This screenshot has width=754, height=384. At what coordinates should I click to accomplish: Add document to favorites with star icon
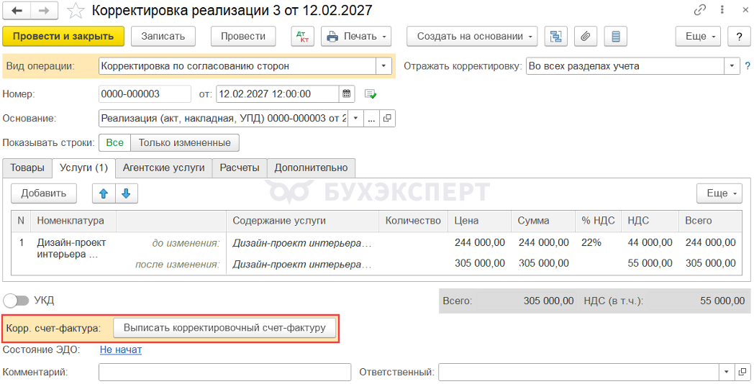point(76,10)
